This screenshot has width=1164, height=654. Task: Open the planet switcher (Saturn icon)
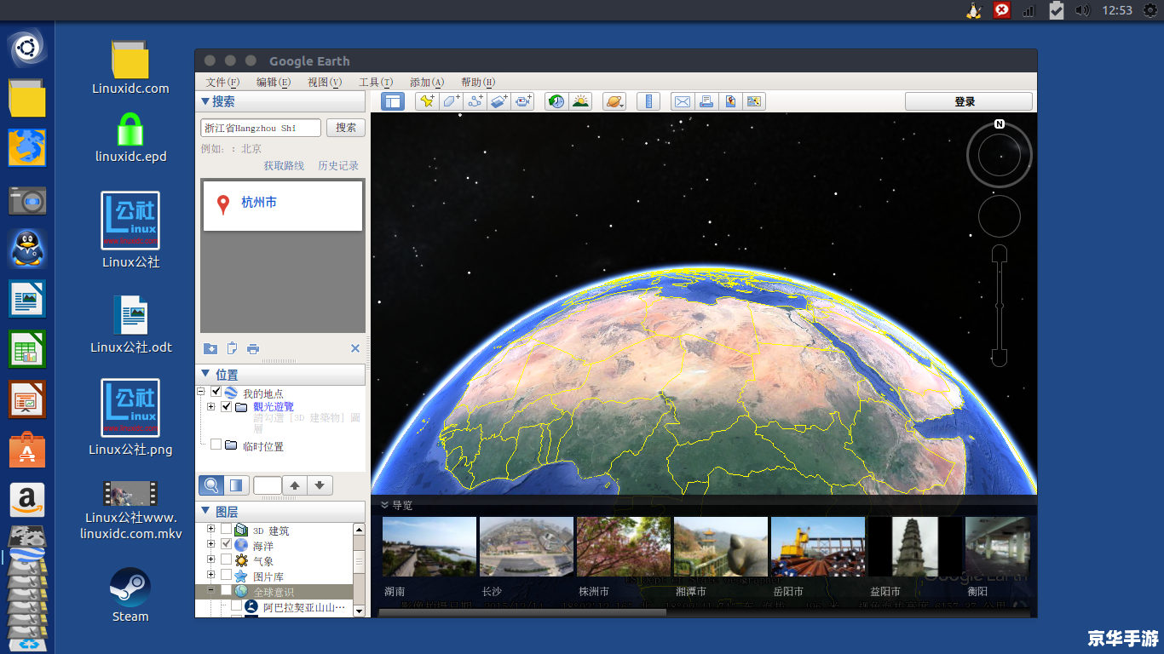click(614, 101)
